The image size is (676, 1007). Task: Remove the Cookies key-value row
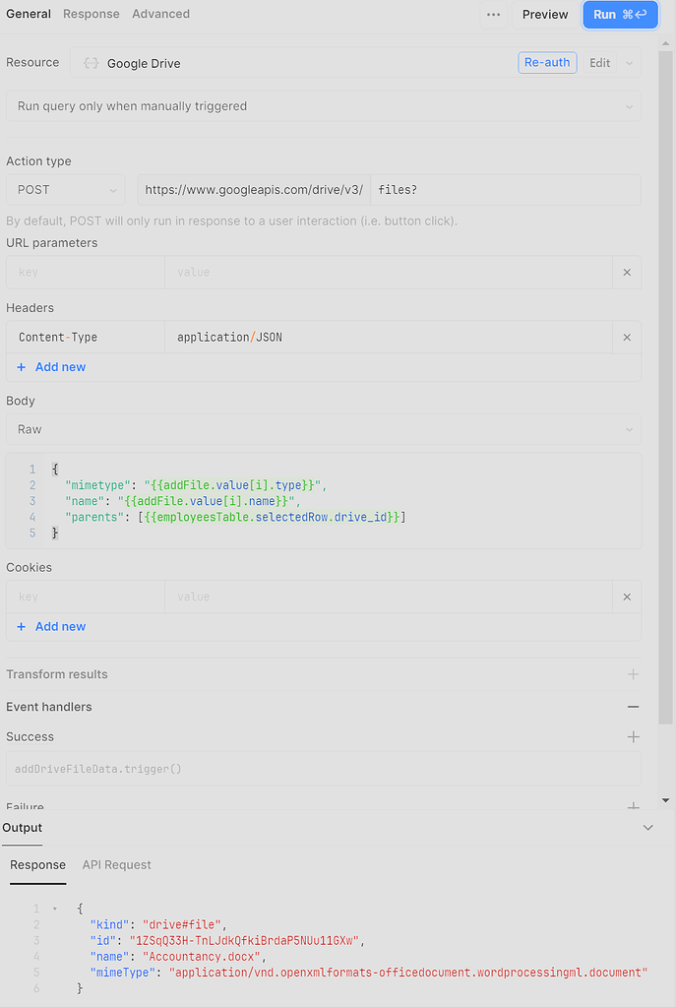627,598
